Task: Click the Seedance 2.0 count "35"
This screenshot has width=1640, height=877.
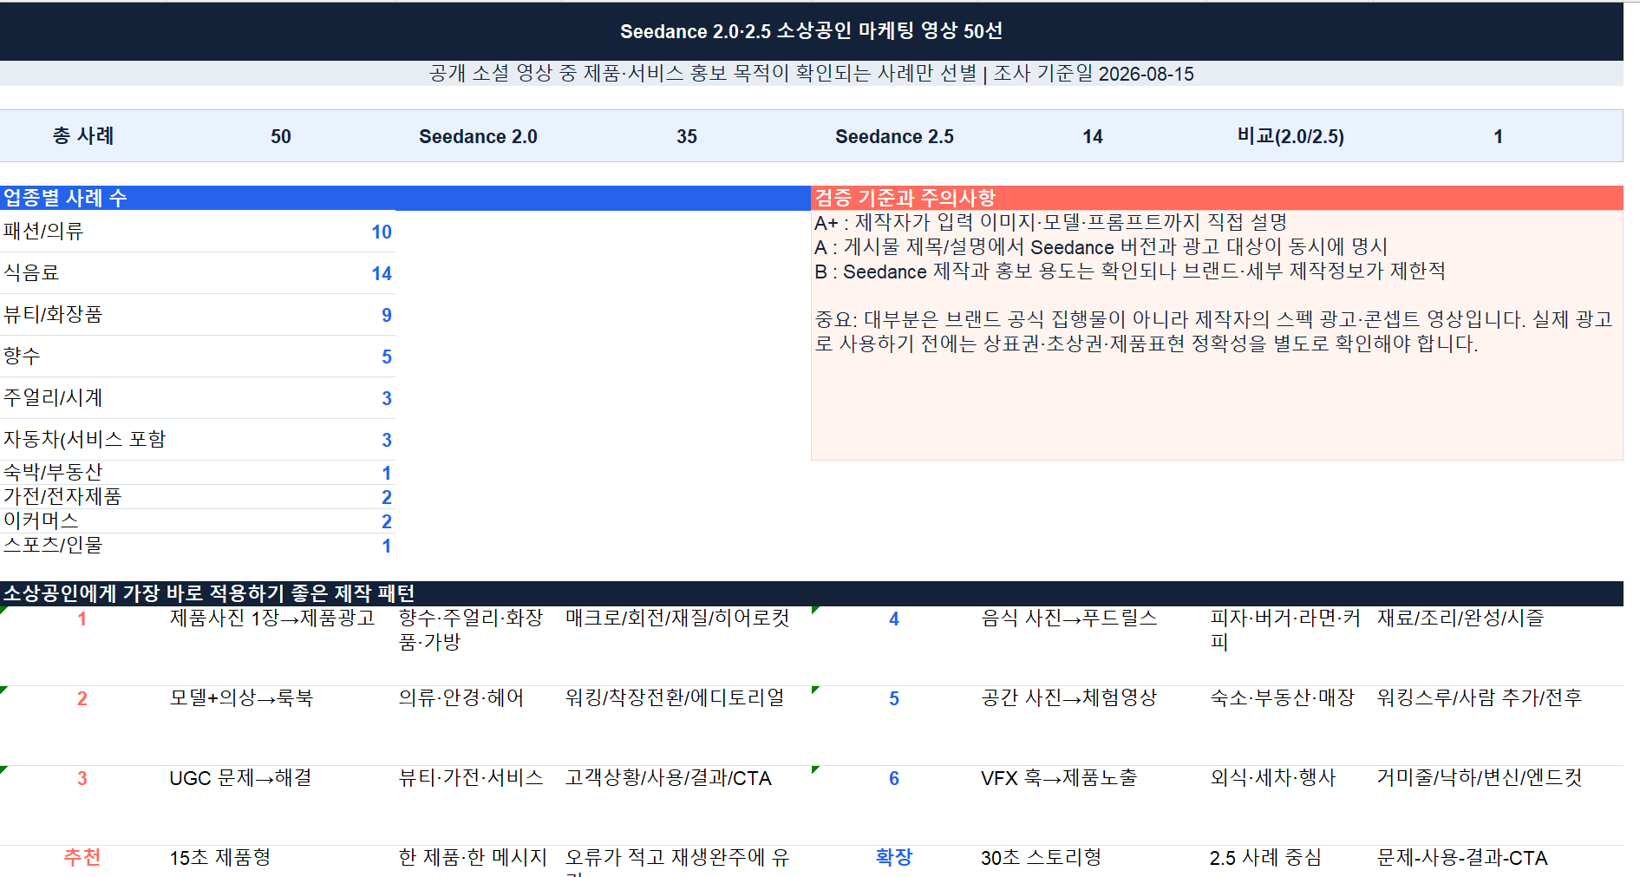Action: (x=687, y=136)
